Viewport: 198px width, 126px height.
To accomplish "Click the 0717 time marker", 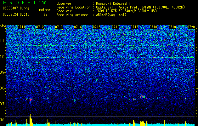I will pos(134,27).
